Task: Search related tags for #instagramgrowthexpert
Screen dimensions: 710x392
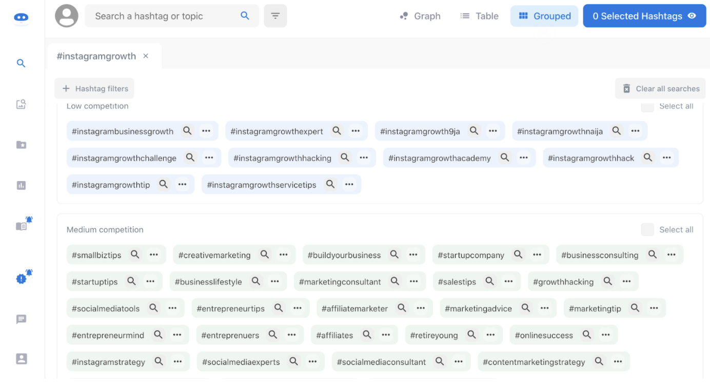Action: click(337, 131)
